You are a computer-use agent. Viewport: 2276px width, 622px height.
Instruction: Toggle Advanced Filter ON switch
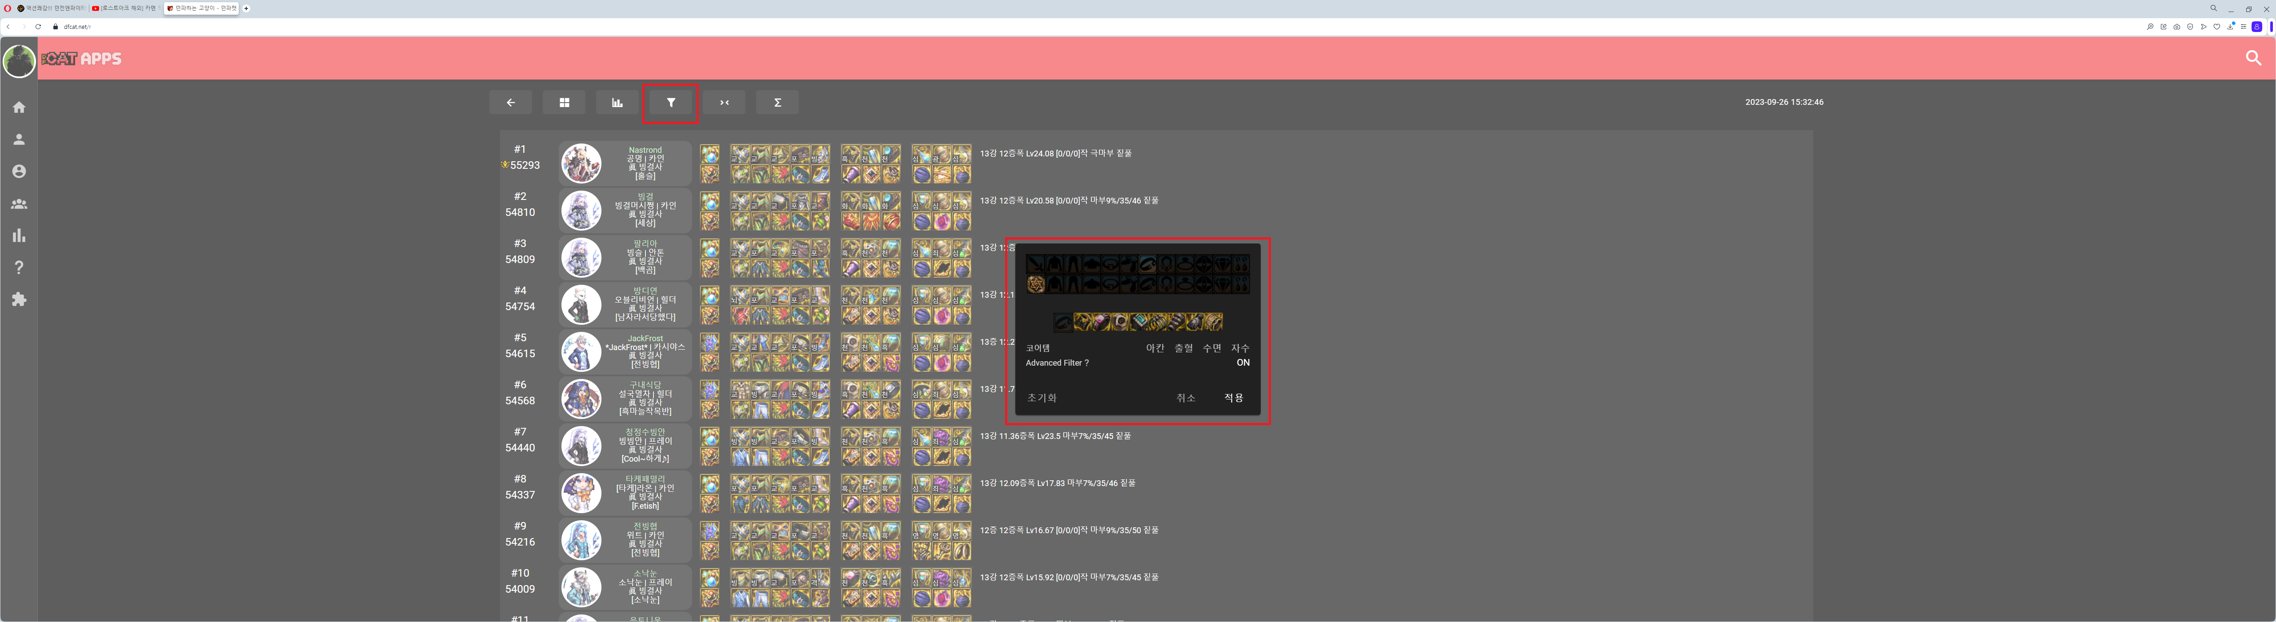click(1242, 363)
